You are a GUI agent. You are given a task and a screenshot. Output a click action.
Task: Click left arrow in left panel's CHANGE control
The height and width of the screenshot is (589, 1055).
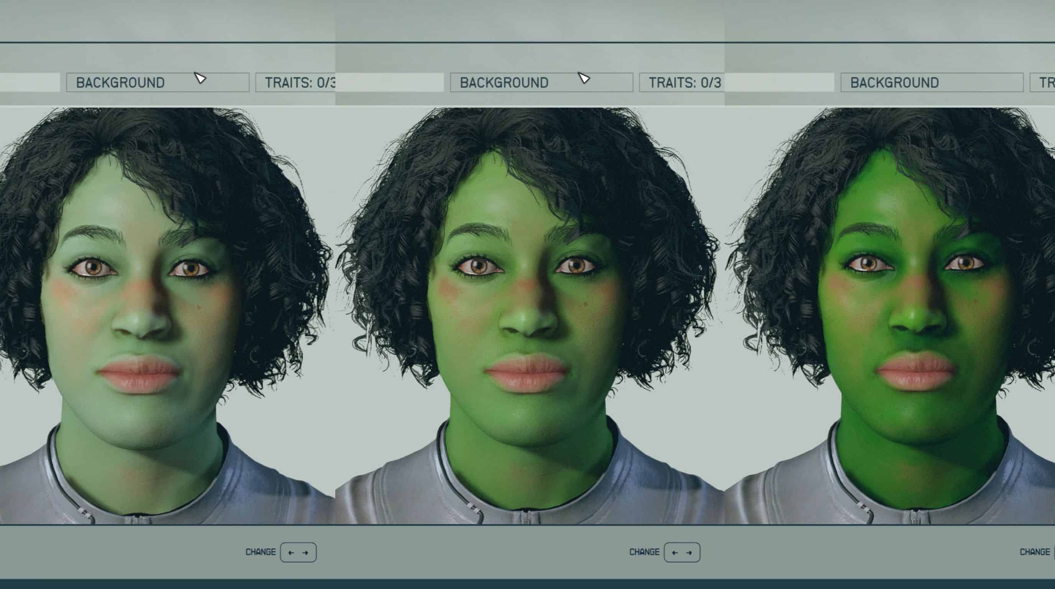tap(291, 553)
